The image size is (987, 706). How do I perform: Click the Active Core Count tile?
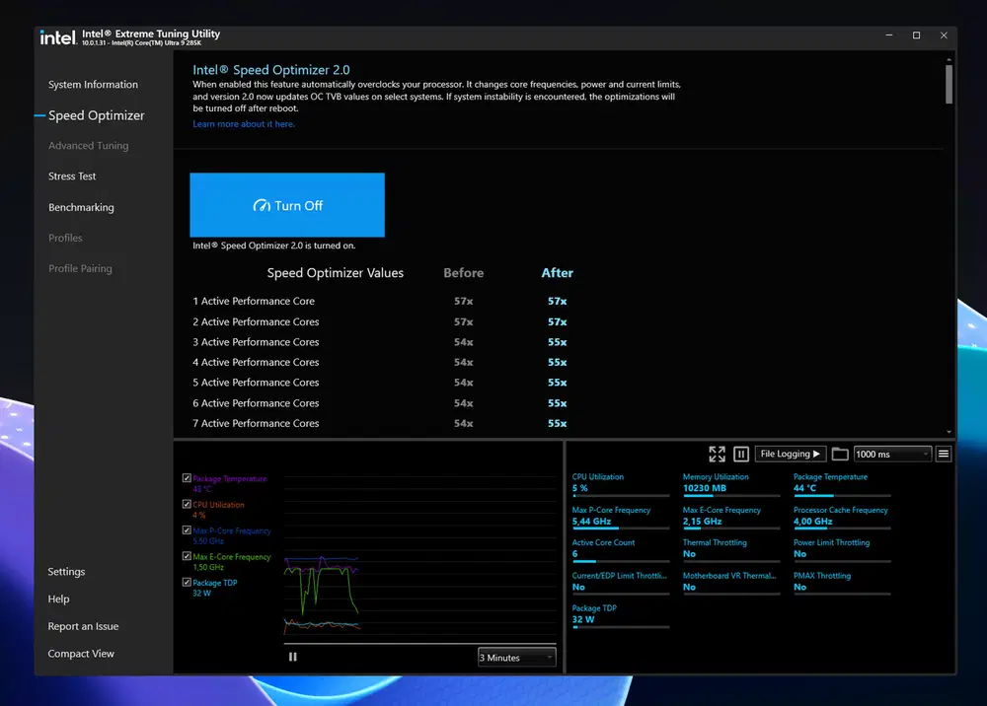(x=620, y=549)
